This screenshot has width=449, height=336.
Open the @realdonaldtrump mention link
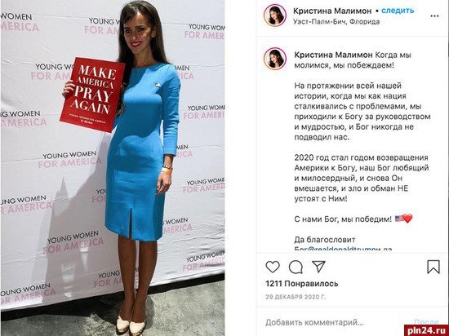[343, 249]
